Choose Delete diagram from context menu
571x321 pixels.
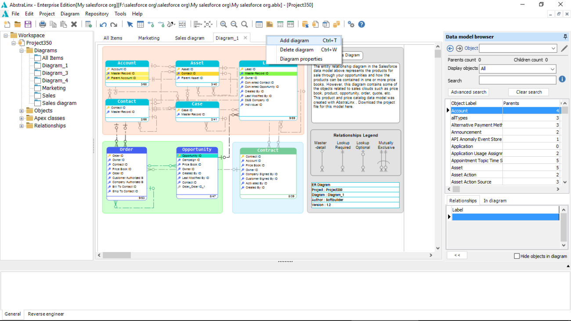(x=304, y=50)
